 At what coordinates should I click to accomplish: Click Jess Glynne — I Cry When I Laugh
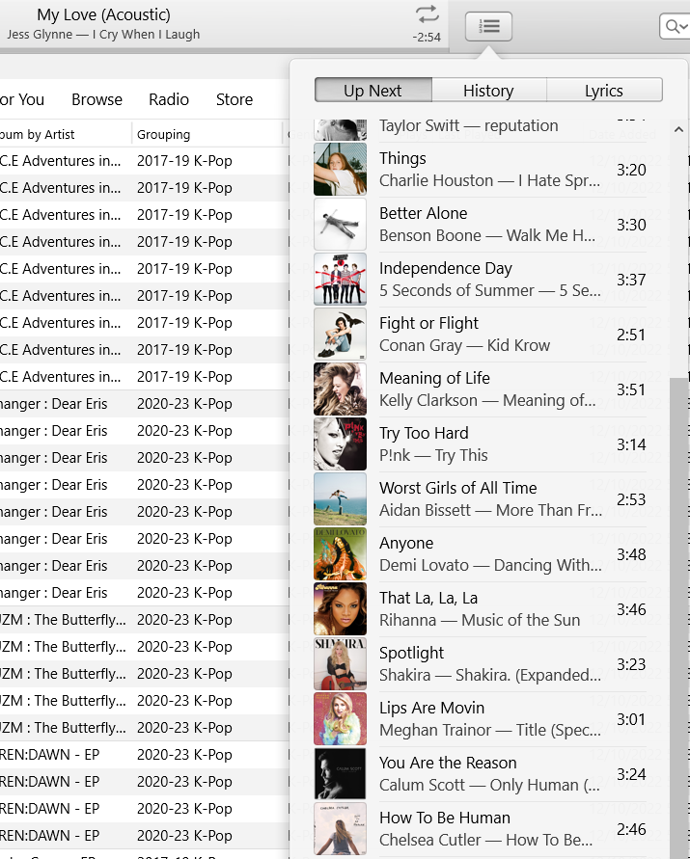103,35
